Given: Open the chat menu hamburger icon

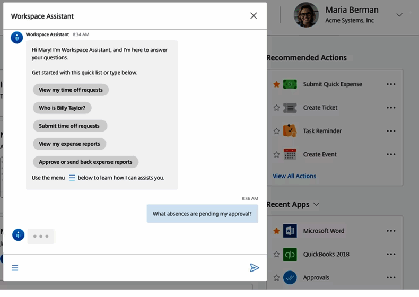Looking at the screenshot, I should pos(15,268).
